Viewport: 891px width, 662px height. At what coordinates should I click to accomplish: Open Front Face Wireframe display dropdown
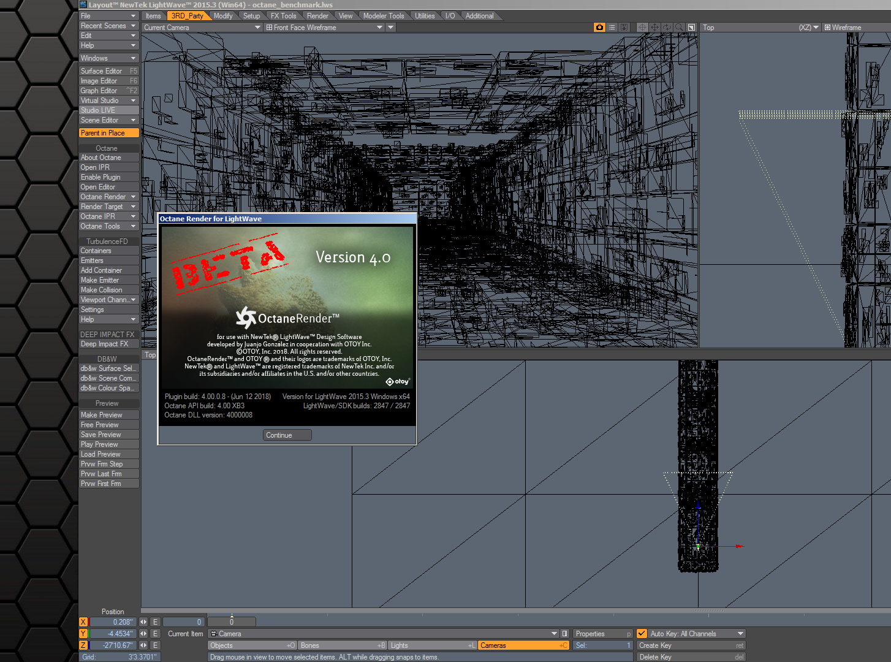324,28
